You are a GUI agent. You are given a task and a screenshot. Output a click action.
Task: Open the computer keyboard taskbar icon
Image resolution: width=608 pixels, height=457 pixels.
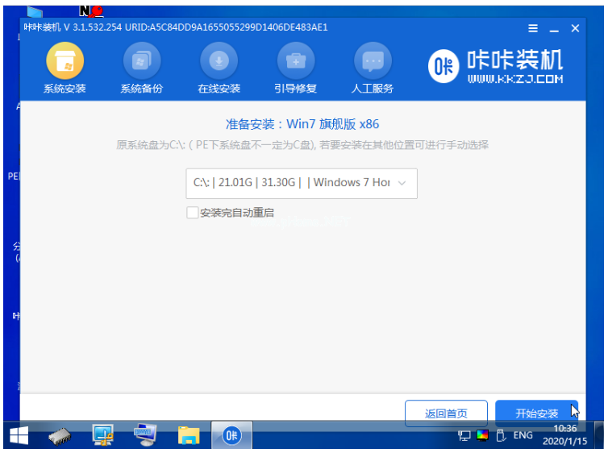(146, 436)
